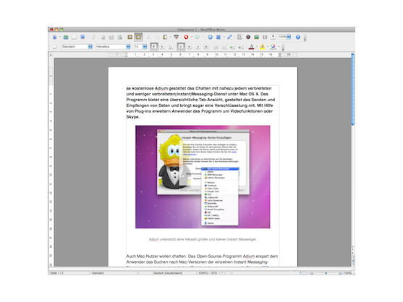The width and height of the screenshot is (403, 302).
Task: Toggle Italic (K) formatting
Action: coord(162,47)
